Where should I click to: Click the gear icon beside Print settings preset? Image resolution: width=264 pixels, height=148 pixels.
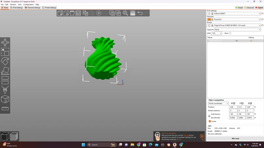pos(262,13)
